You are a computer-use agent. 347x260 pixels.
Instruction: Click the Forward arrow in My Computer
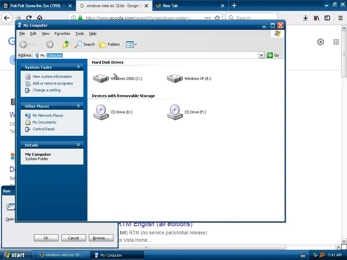click(x=50, y=44)
